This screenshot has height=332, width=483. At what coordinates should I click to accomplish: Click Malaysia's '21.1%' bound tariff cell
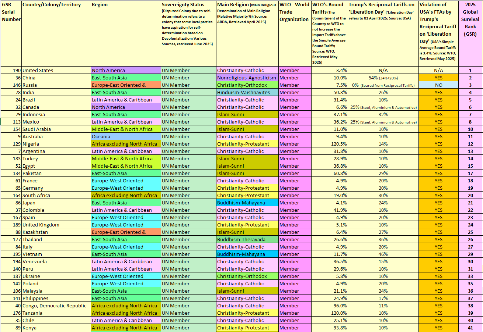point(329,291)
